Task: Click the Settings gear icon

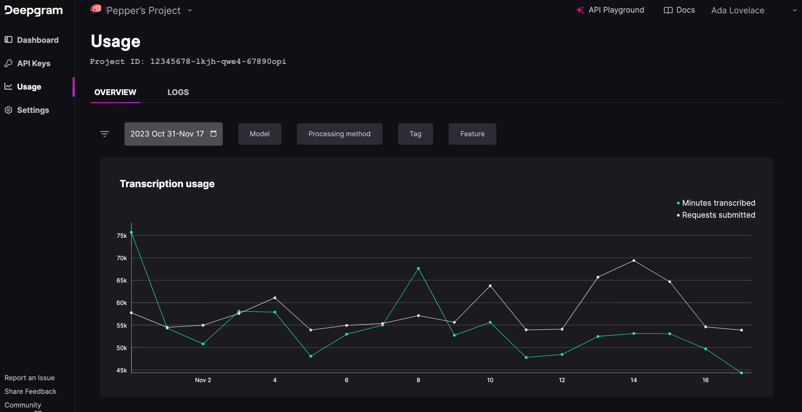Action: 8,110
